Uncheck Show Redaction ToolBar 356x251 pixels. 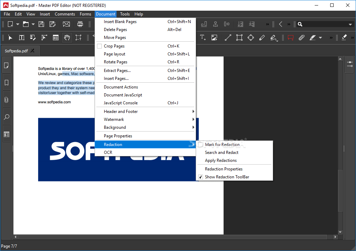coord(226,177)
